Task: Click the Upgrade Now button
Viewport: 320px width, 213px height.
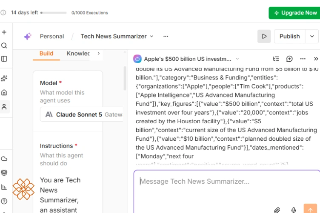Action: [x=294, y=13]
